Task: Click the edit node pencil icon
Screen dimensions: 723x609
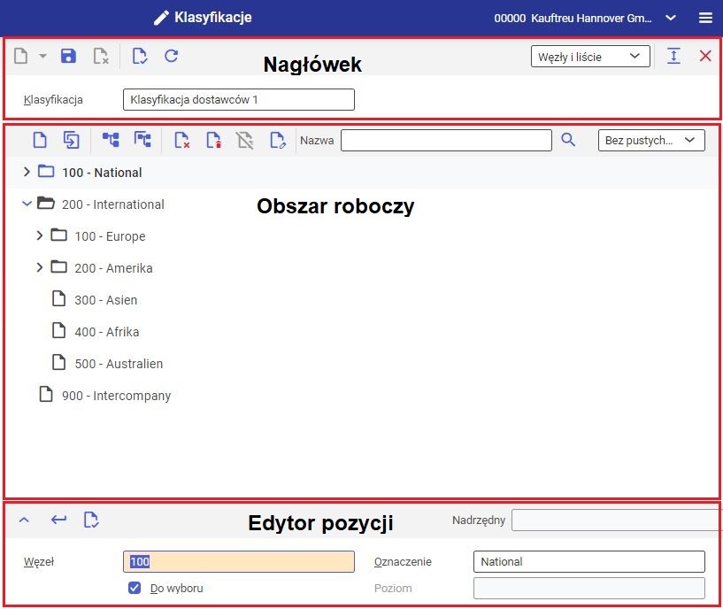Action: (277, 140)
